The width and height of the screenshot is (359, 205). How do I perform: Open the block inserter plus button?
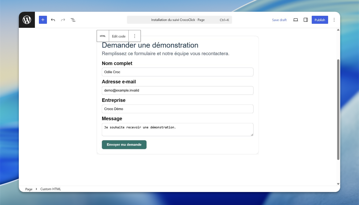pos(43,20)
